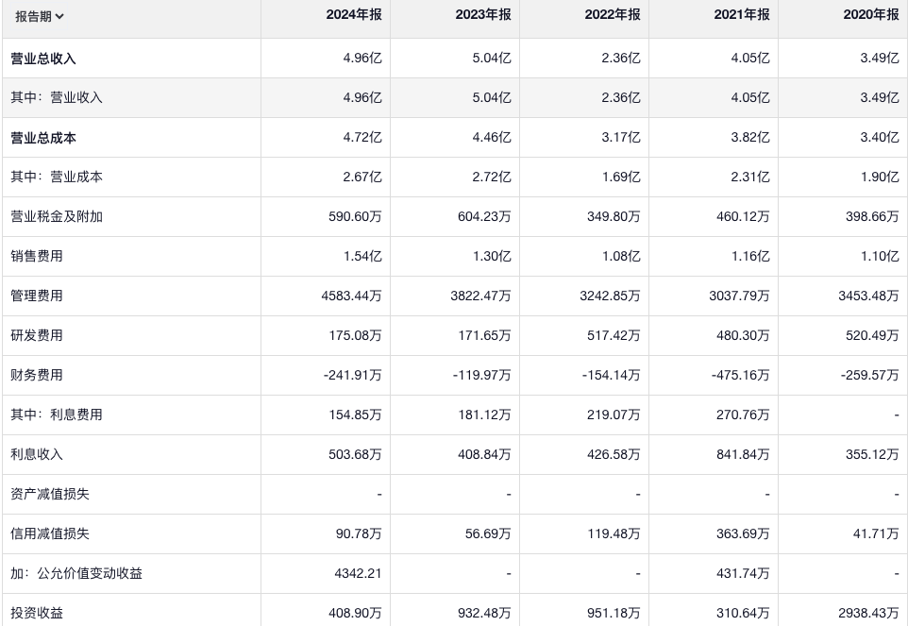The image size is (908, 626).
Task: Click 2024 营业总收入 value 4.96亿
Action: tap(362, 59)
